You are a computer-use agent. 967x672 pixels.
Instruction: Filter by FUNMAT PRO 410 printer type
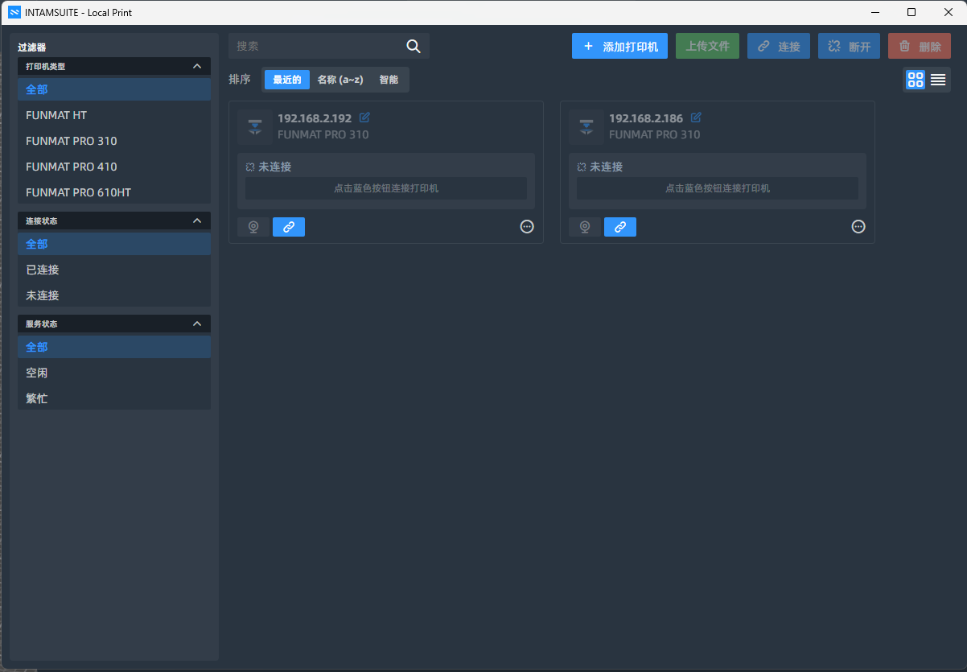pos(114,167)
